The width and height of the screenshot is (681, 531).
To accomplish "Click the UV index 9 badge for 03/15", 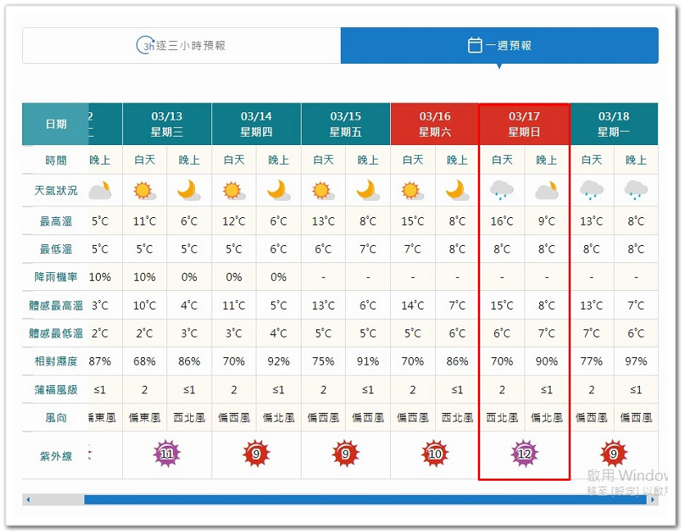I will click(346, 454).
